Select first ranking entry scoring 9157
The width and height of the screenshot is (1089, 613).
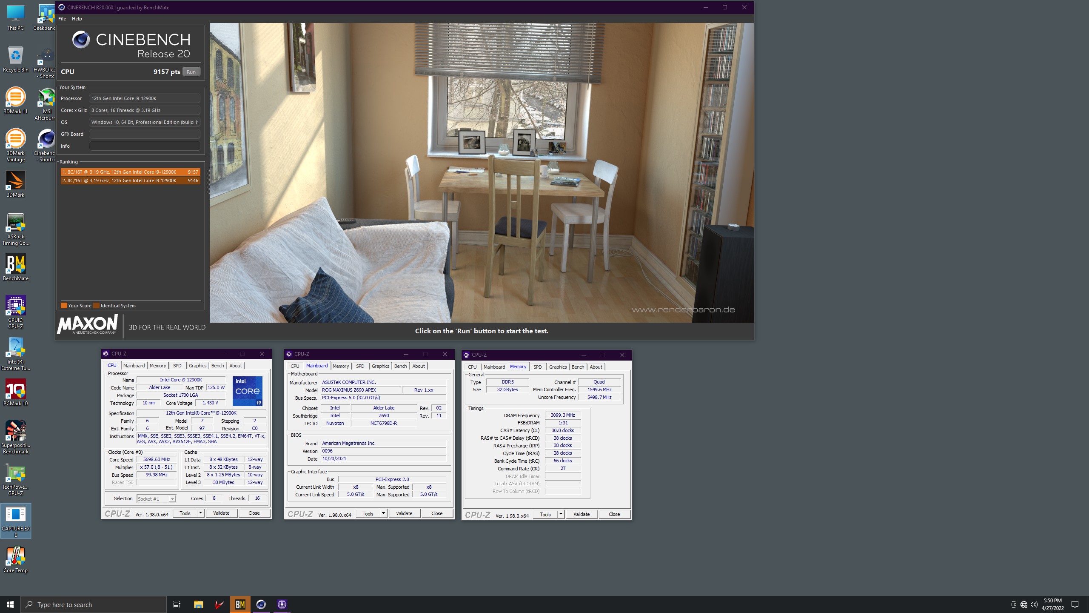tap(130, 172)
